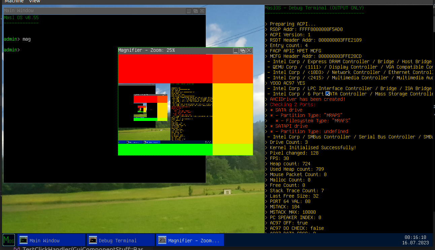
Task: Minimize the Main Window
Action: click(189, 11)
